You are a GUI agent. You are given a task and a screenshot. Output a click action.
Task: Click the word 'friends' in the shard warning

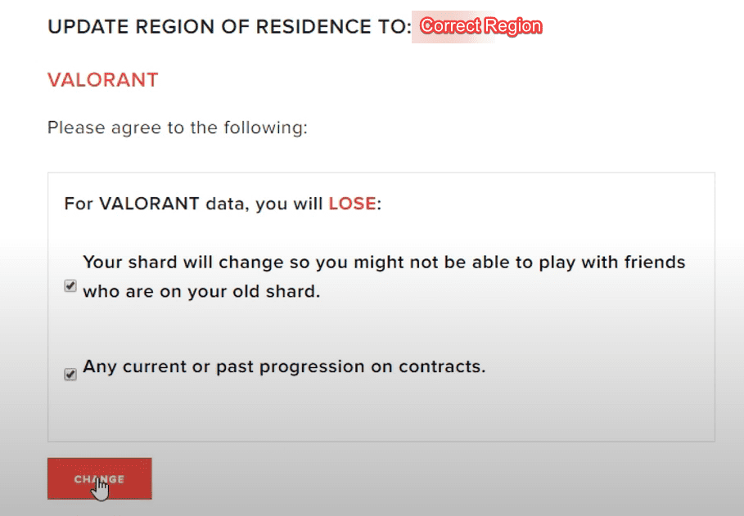pos(652,262)
